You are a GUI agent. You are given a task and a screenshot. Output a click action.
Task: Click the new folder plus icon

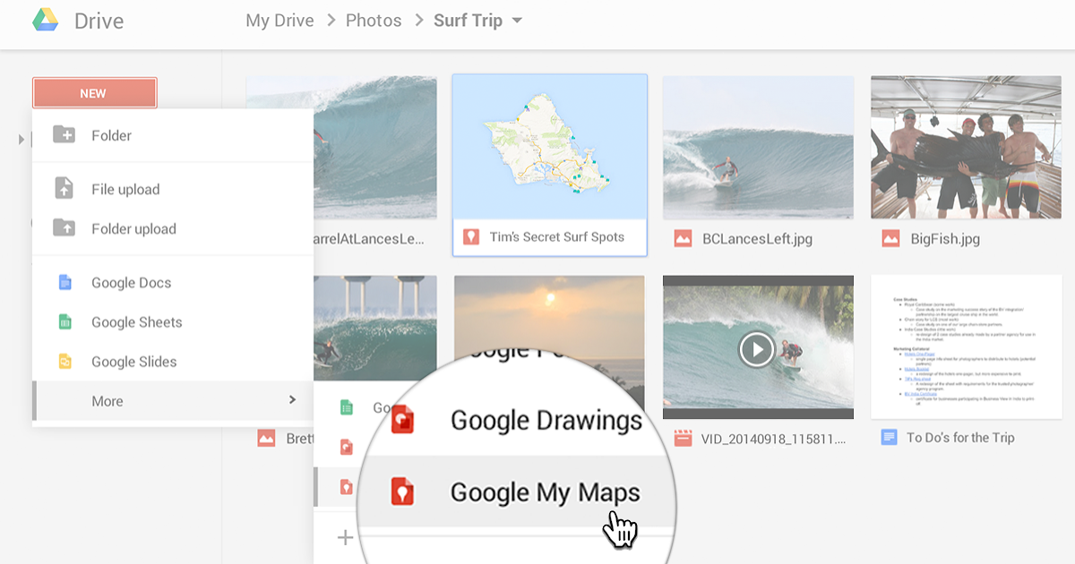64,134
